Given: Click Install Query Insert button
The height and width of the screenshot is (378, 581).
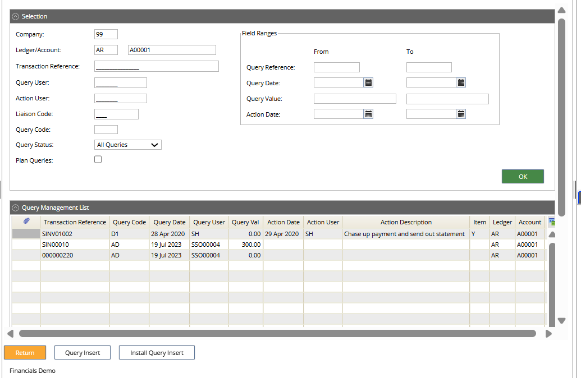Looking at the screenshot, I should (157, 353).
